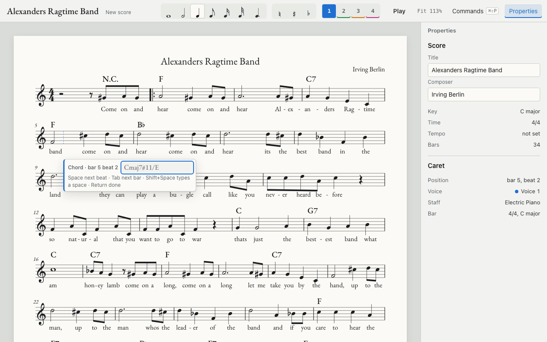Image resolution: width=547 pixels, height=342 pixels.
Task: Toggle the dotted note option
Action: point(257,11)
